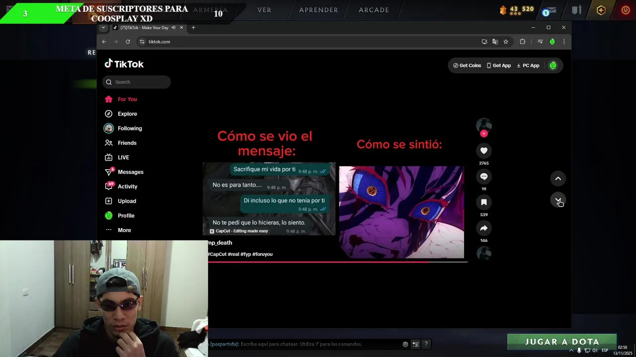Open the Dota shards balance 43 520
The image size is (636, 357).
pyautogui.click(x=517, y=10)
